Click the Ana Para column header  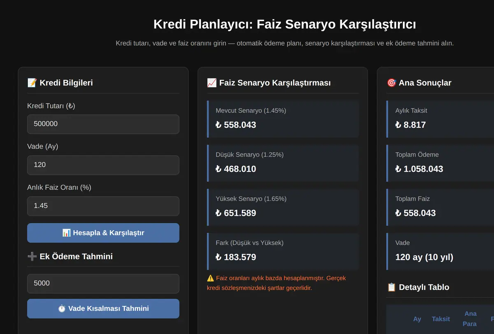point(470,319)
